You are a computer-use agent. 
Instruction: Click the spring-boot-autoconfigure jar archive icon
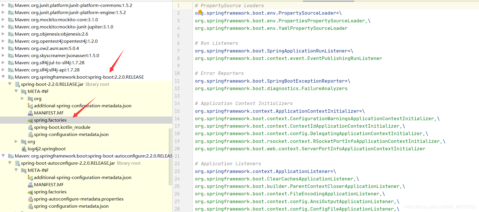[18, 163]
